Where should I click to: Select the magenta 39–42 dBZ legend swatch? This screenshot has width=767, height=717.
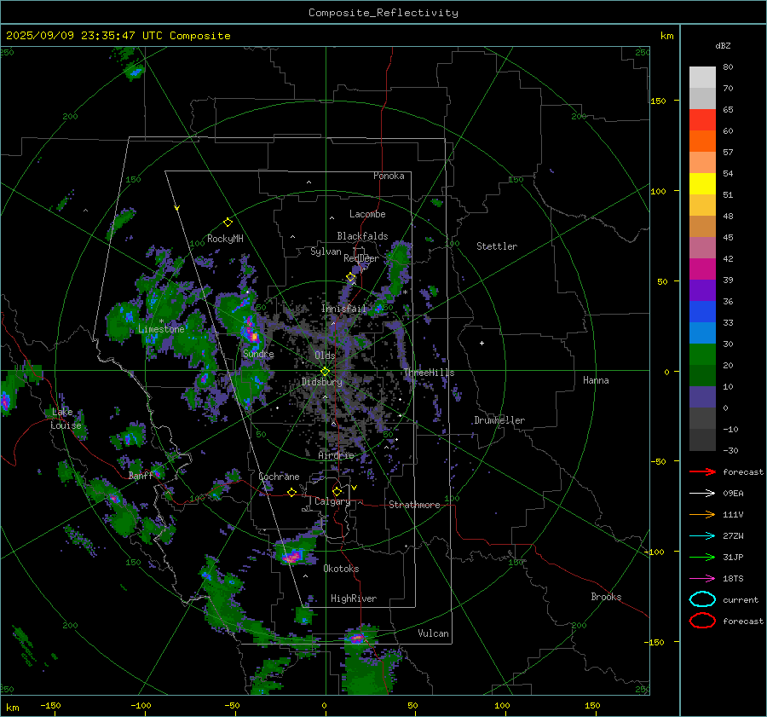click(702, 269)
